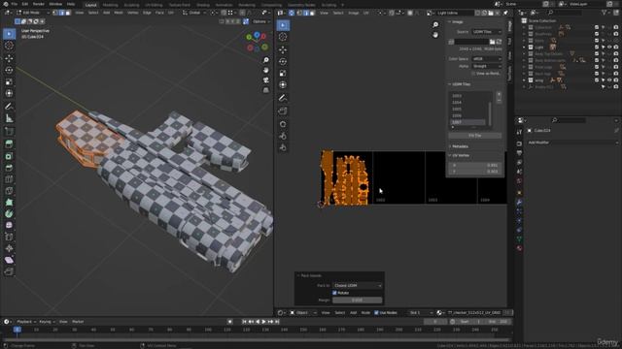Choose the UV editor Move tool
Viewport: 622px width, 349px height.
click(x=283, y=49)
